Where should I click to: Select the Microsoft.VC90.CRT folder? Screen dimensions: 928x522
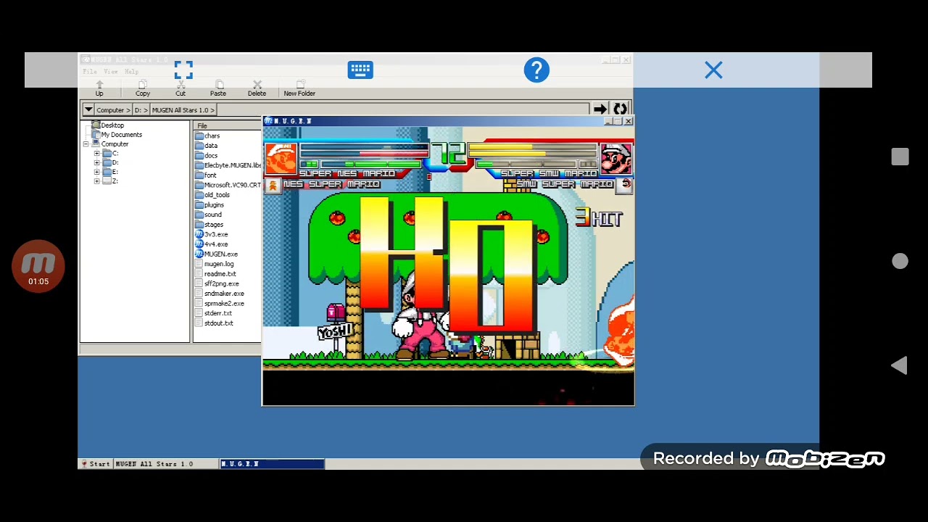(x=228, y=185)
